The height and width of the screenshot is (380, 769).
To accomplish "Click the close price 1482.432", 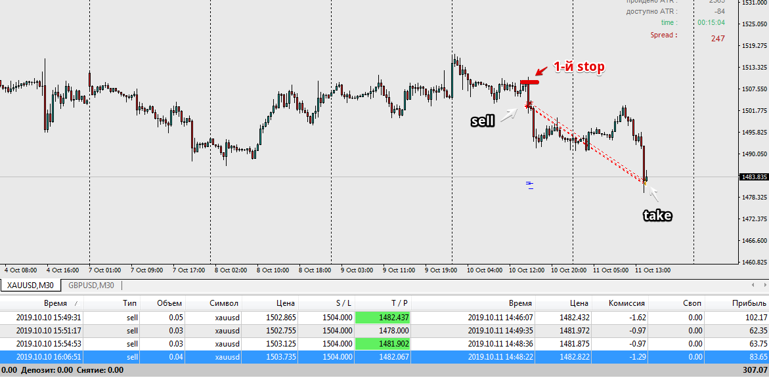I will pyautogui.click(x=575, y=317).
